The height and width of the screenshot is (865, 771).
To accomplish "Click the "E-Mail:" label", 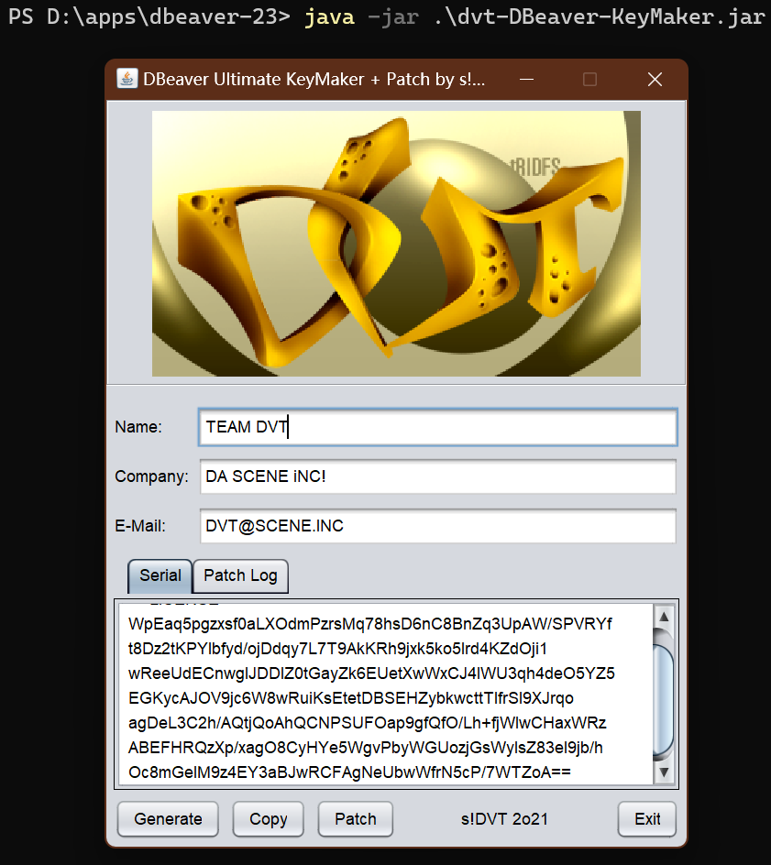I will (140, 526).
